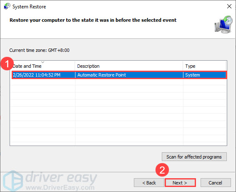Toggle sort arrow above Date and Time
This screenshot has height=192, width=236.
point(43,62)
